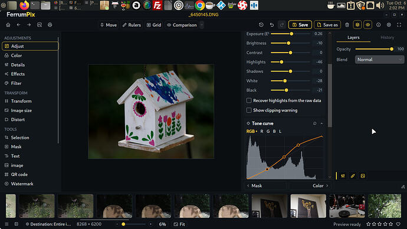The width and height of the screenshot is (407, 229).
Task: Select the G curve channel
Action: 268,132
